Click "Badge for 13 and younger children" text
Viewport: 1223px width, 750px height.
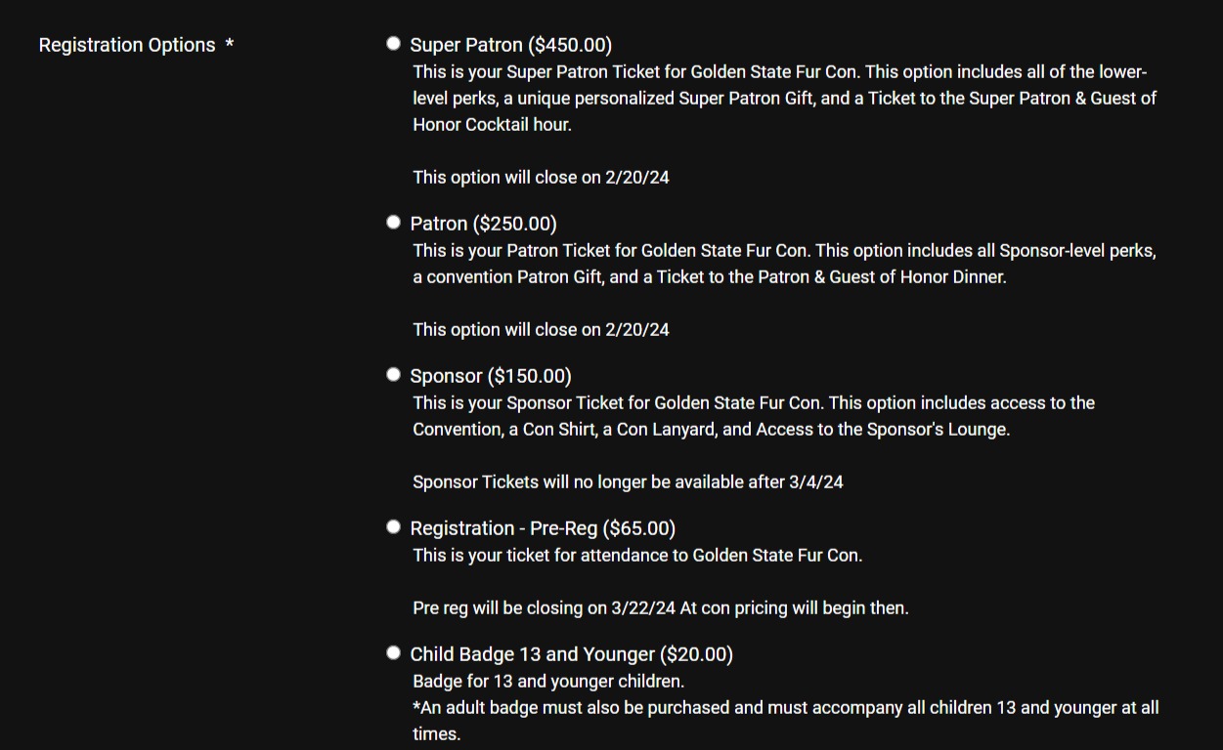pyautogui.click(x=548, y=682)
